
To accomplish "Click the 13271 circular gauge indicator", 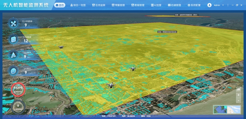I will (x=18, y=90).
